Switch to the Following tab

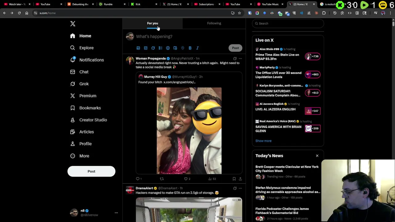(214, 23)
